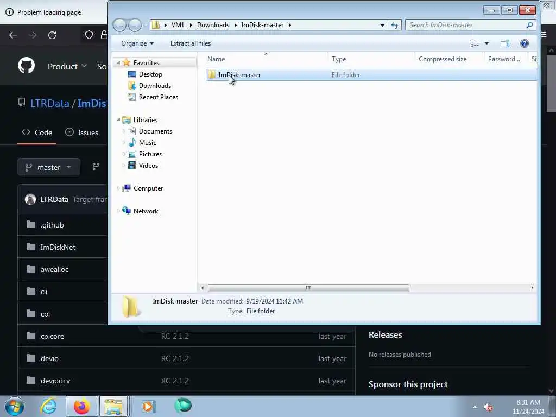Select Pictures library
This screenshot has height=417, width=556.
pos(150,154)
